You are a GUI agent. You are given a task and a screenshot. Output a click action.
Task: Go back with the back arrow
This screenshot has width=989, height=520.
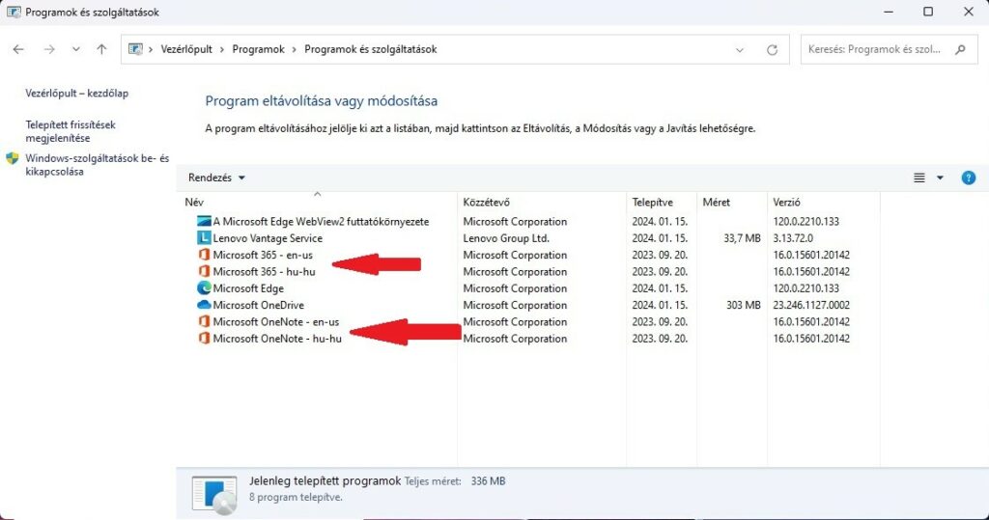coord(18,49)
